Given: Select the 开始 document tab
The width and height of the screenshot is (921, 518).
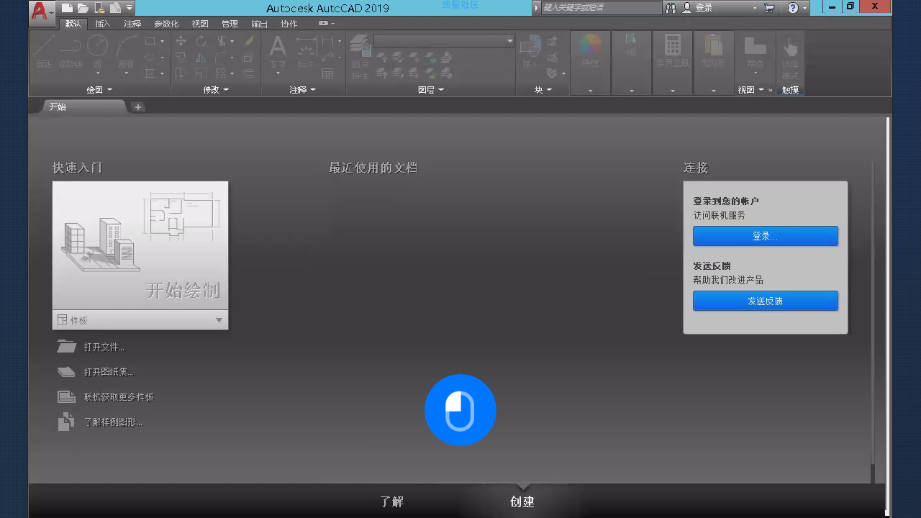Looking at the screenshot, I should [85, 106].
